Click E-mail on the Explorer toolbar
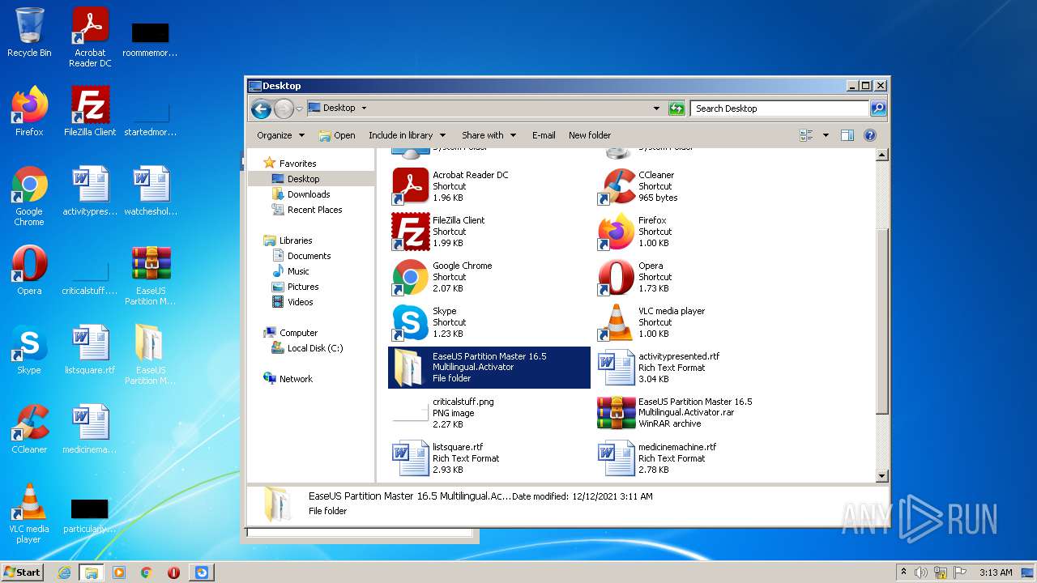The image size is (1037, 583). [544, 135]
